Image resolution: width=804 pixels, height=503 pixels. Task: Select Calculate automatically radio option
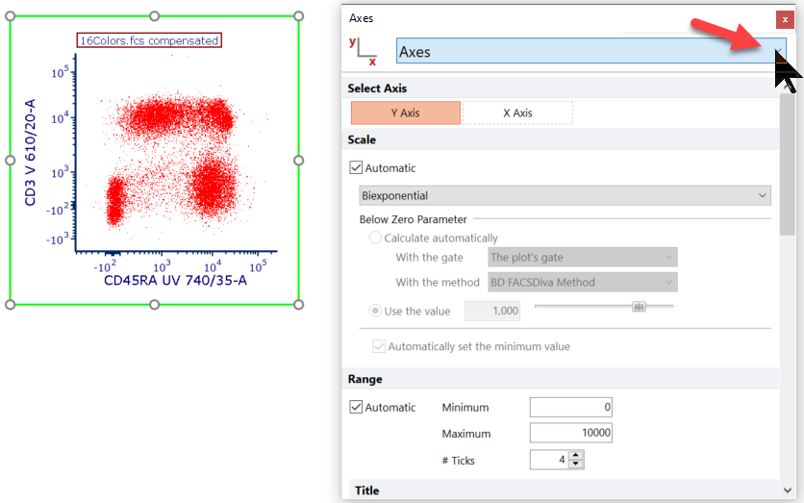click(x=375, y=239)
